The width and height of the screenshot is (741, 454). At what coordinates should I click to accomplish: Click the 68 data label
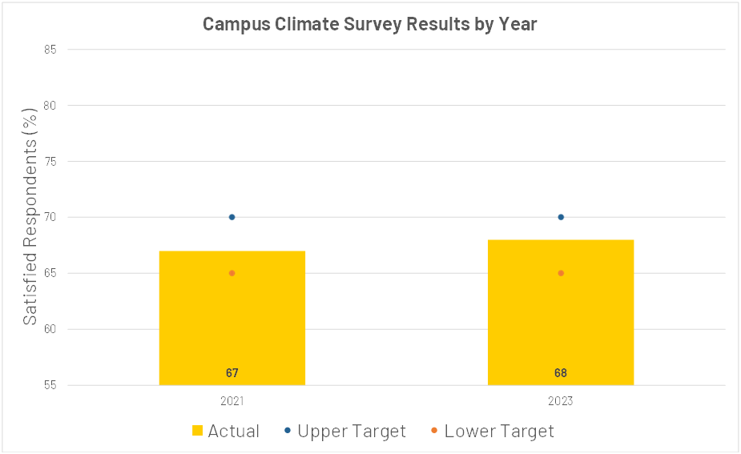561,373
